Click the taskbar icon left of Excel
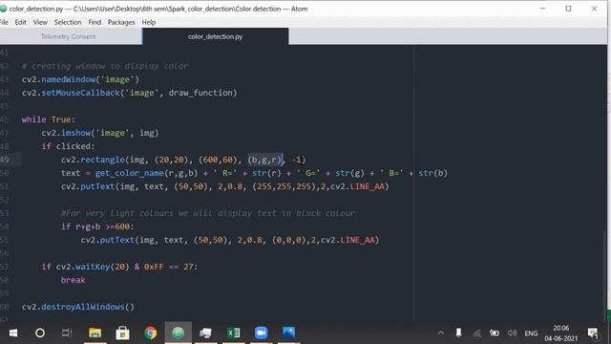This screenshot has width=611, height=344. 206,333
